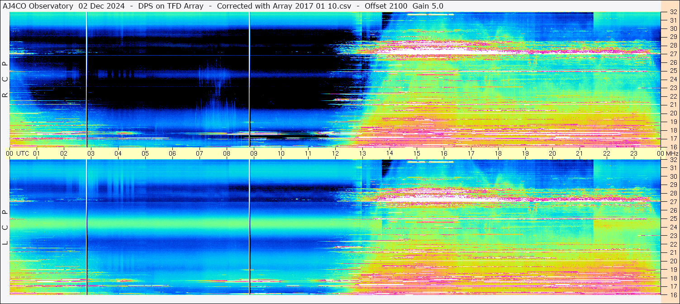Click 24 on the LCP frequency scale
The image size is (680, 304).
tap(673, 227)
